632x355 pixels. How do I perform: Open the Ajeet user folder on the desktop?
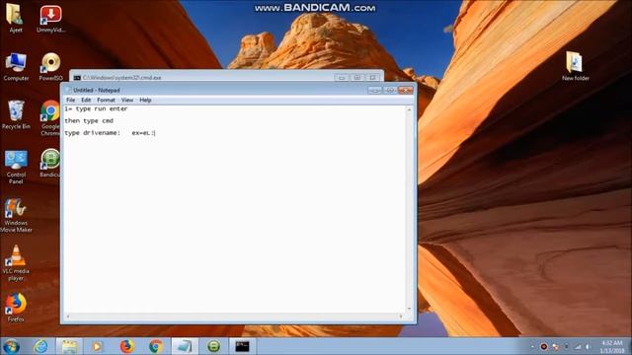click(16, 18)
